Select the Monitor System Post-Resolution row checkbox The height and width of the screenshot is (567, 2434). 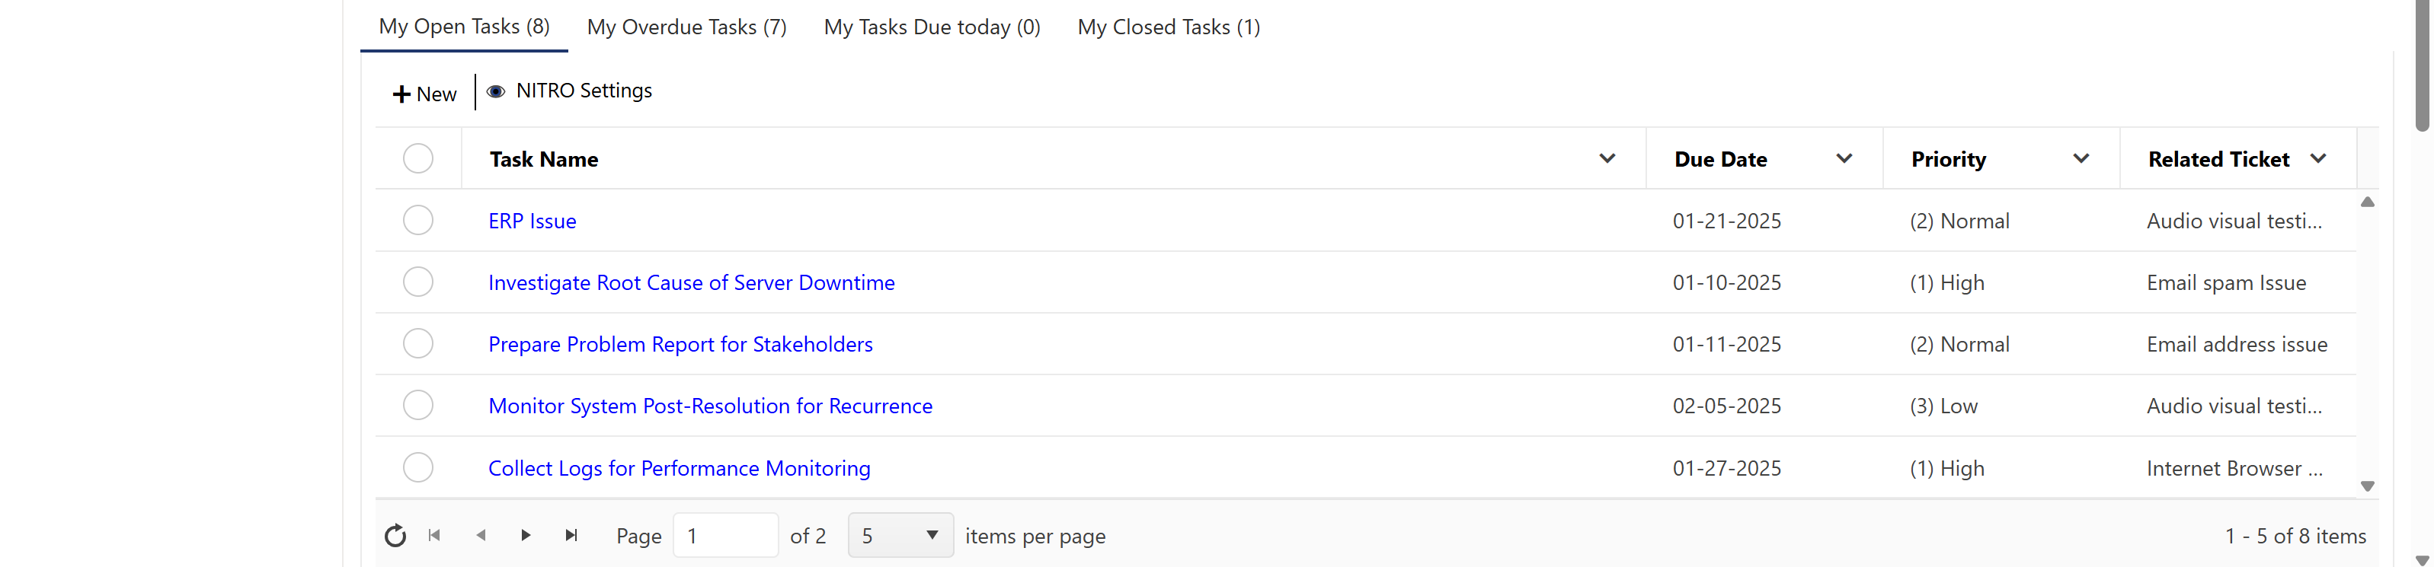point(417,406)
